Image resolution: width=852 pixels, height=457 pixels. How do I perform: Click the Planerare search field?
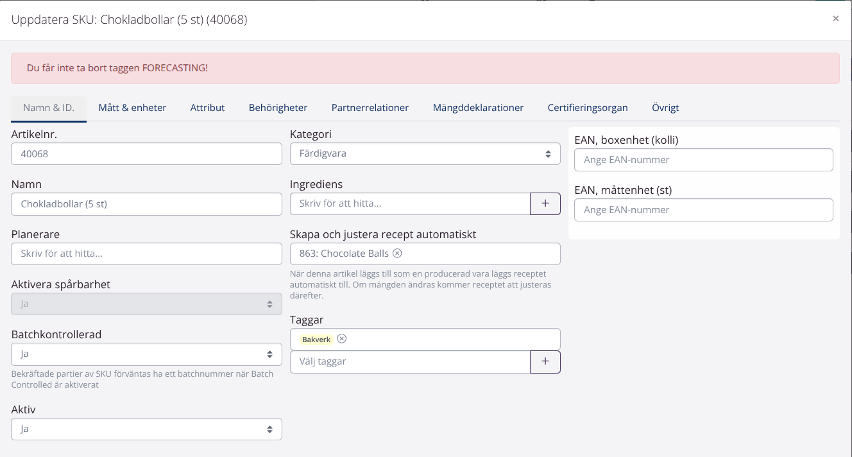tap(146, 254)
